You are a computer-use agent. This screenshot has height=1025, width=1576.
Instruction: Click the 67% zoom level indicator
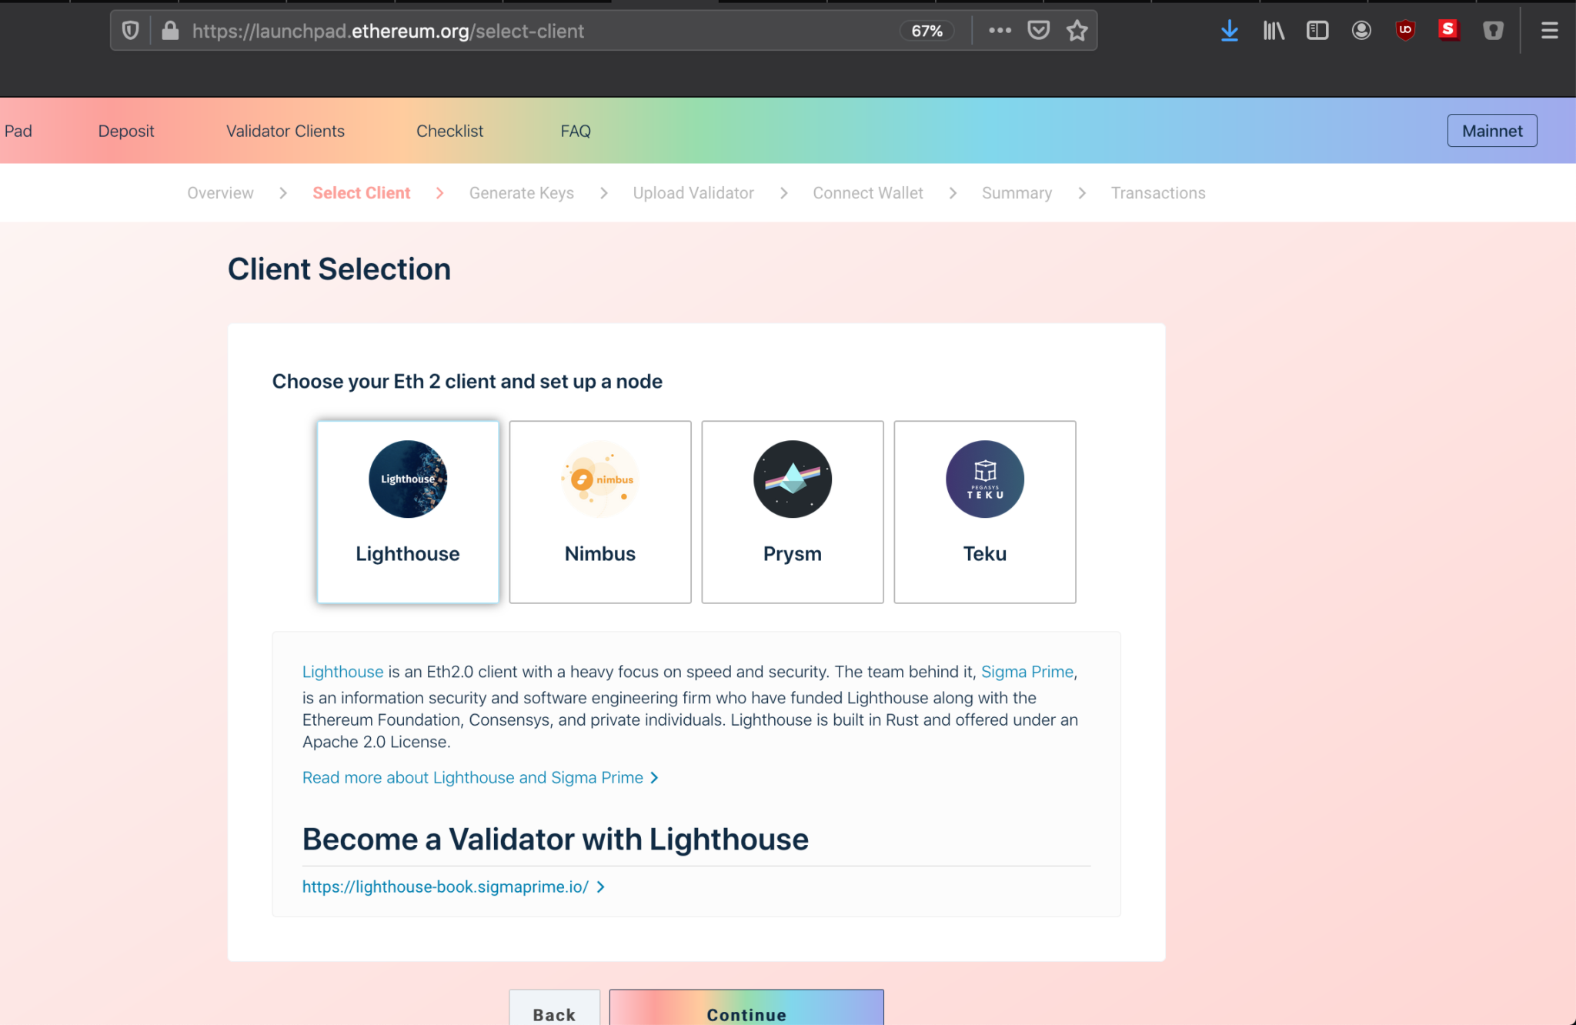tap(927, 31)
